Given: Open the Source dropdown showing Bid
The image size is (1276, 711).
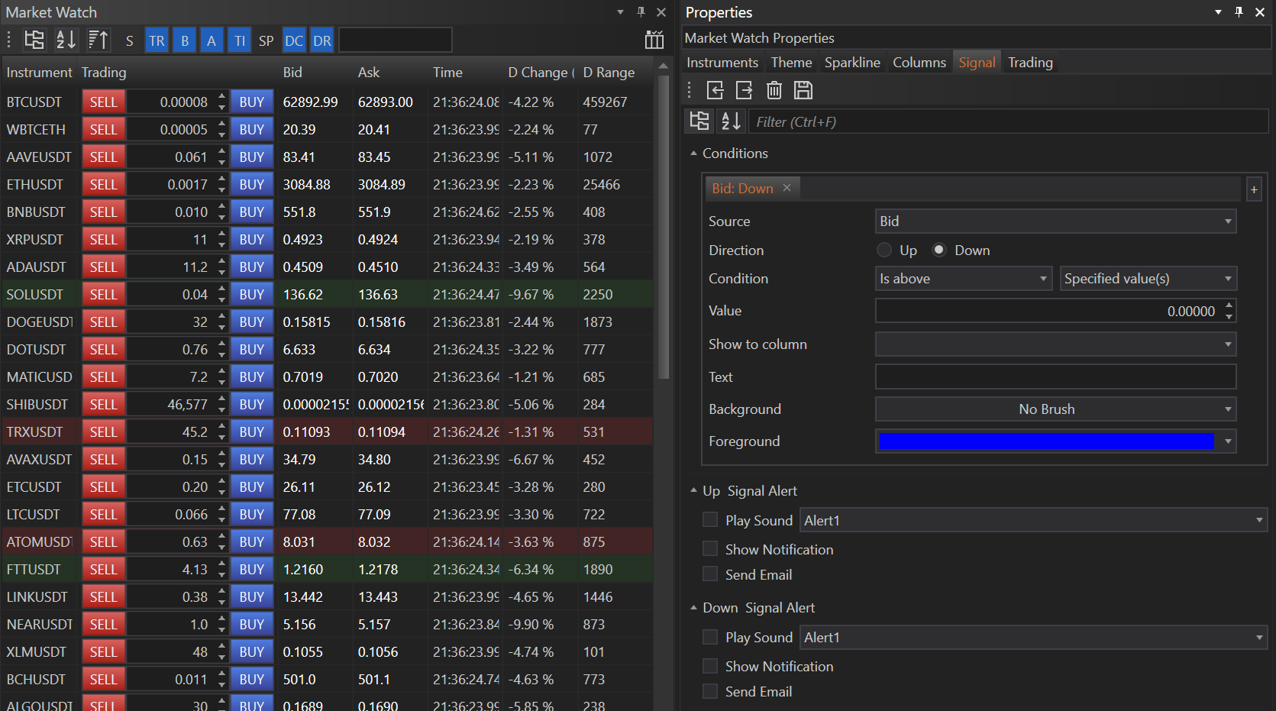Looking at the screenshot, I should click(x=1055, y=221).
